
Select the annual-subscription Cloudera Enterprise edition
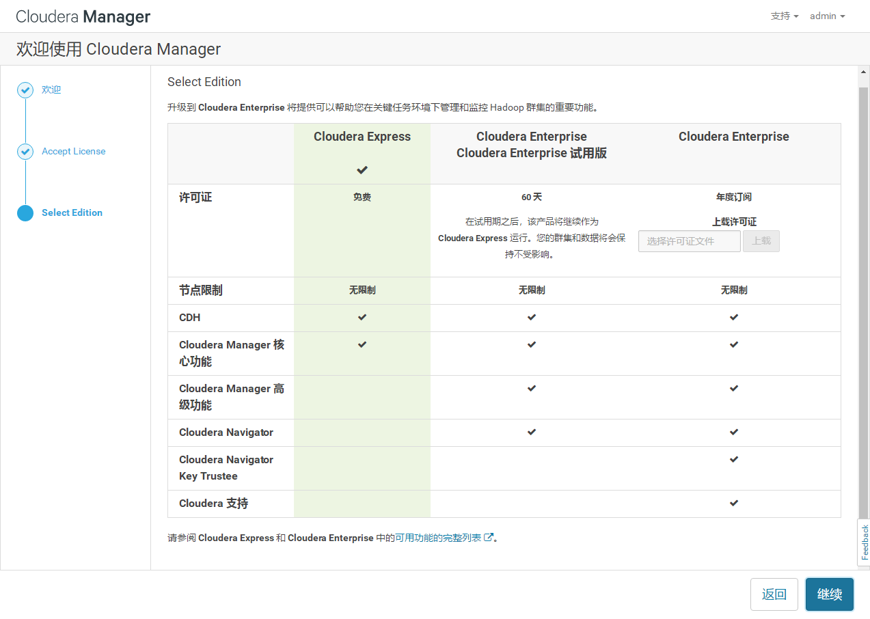pos(733,137)
